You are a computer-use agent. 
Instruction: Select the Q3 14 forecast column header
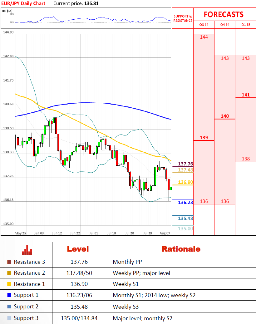click(x=204, y=25)
